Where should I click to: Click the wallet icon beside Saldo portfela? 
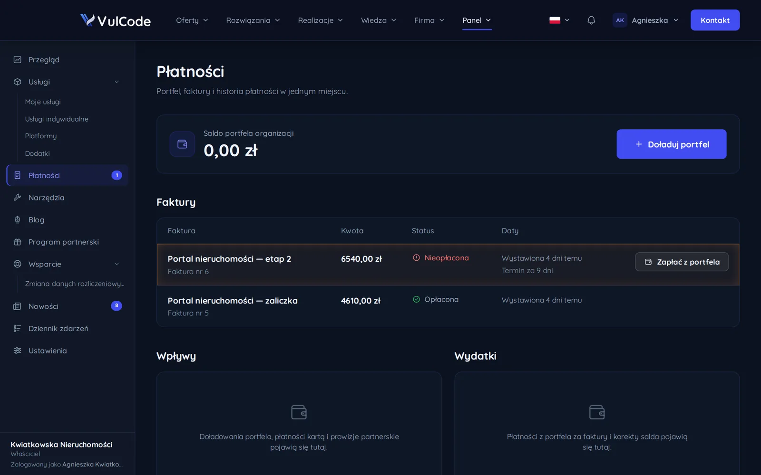click(182, 144)
